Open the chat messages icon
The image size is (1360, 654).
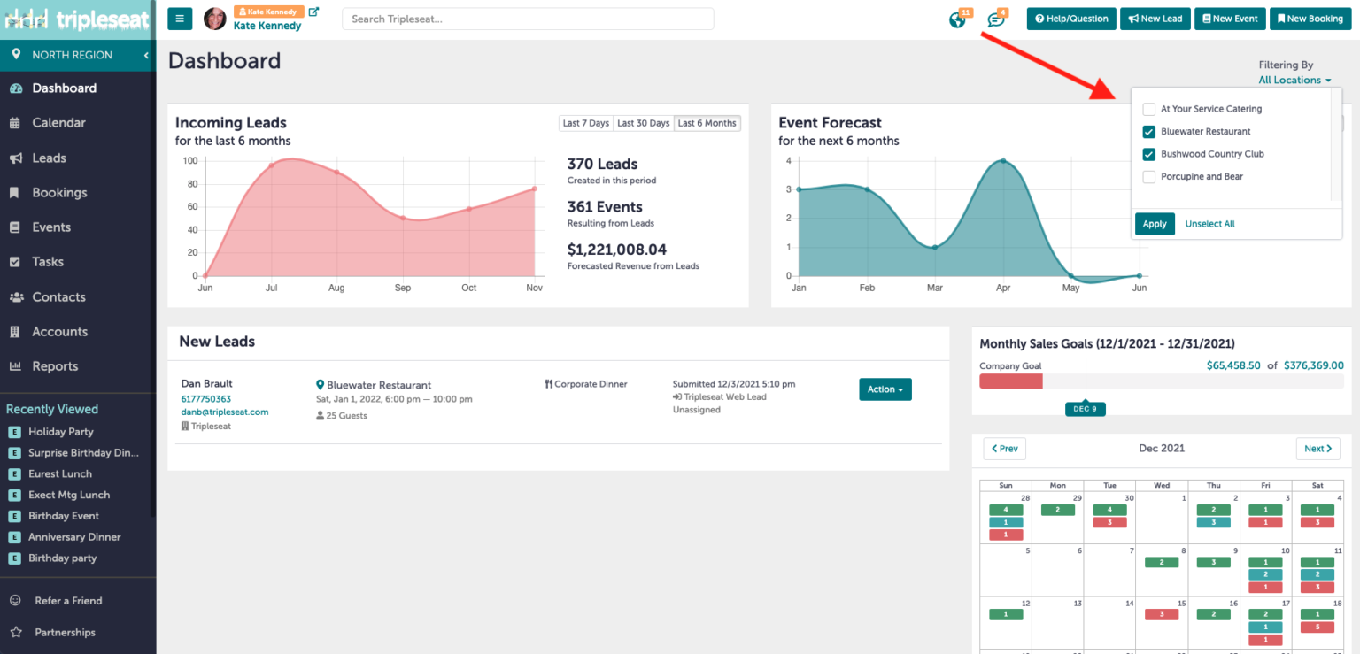[x=996, y=19]
